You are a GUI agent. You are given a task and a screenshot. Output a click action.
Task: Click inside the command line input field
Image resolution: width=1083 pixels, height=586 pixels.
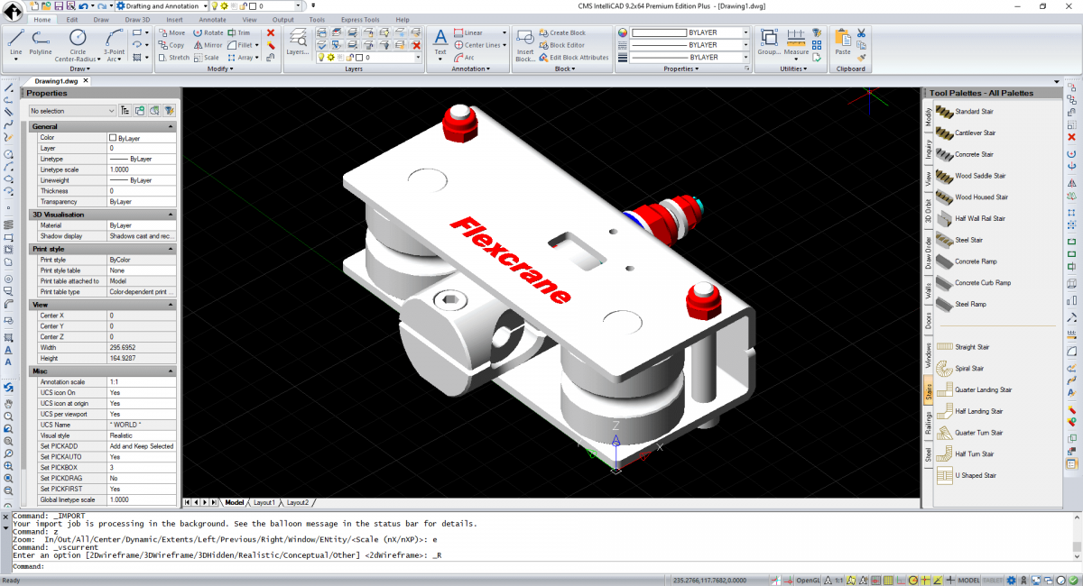[180, 565]
